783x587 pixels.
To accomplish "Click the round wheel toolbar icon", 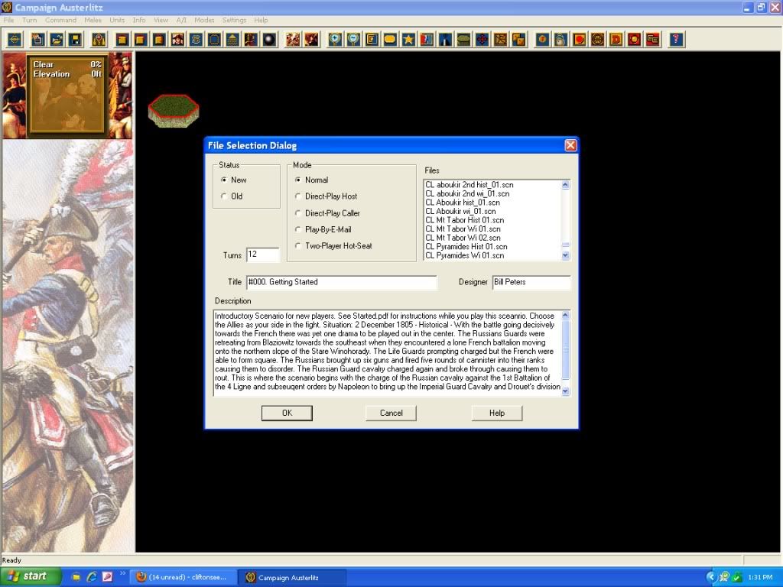I will coord(597,40).
